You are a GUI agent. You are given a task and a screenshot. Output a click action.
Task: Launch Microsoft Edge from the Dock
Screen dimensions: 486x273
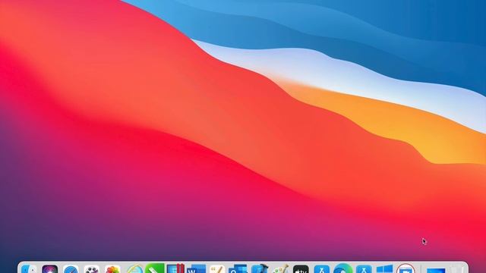[x=342, y=268]
